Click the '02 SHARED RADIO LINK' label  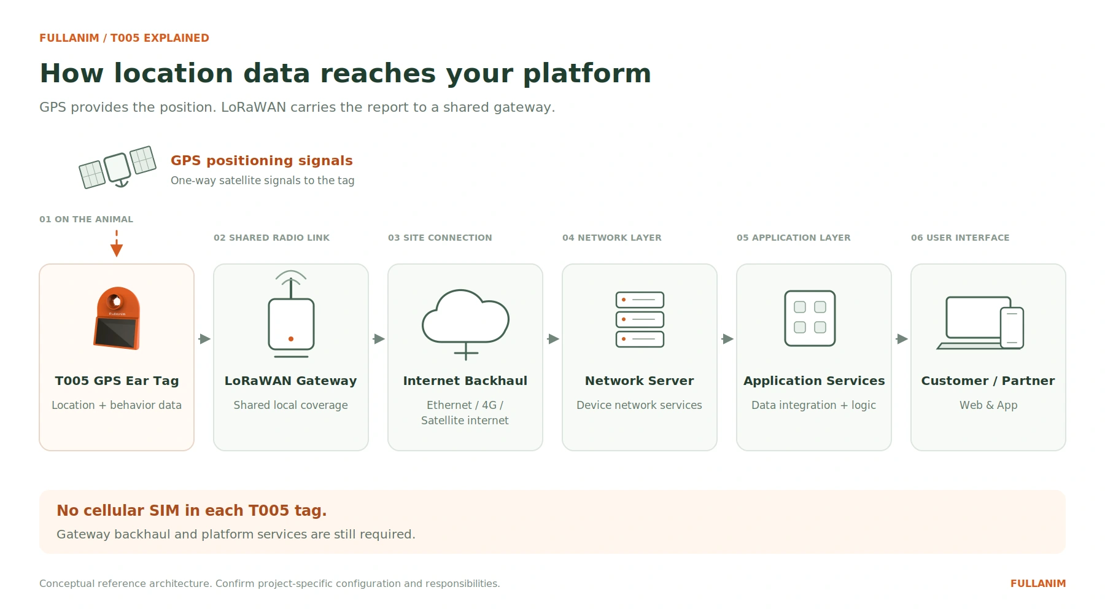coord(271,238)
